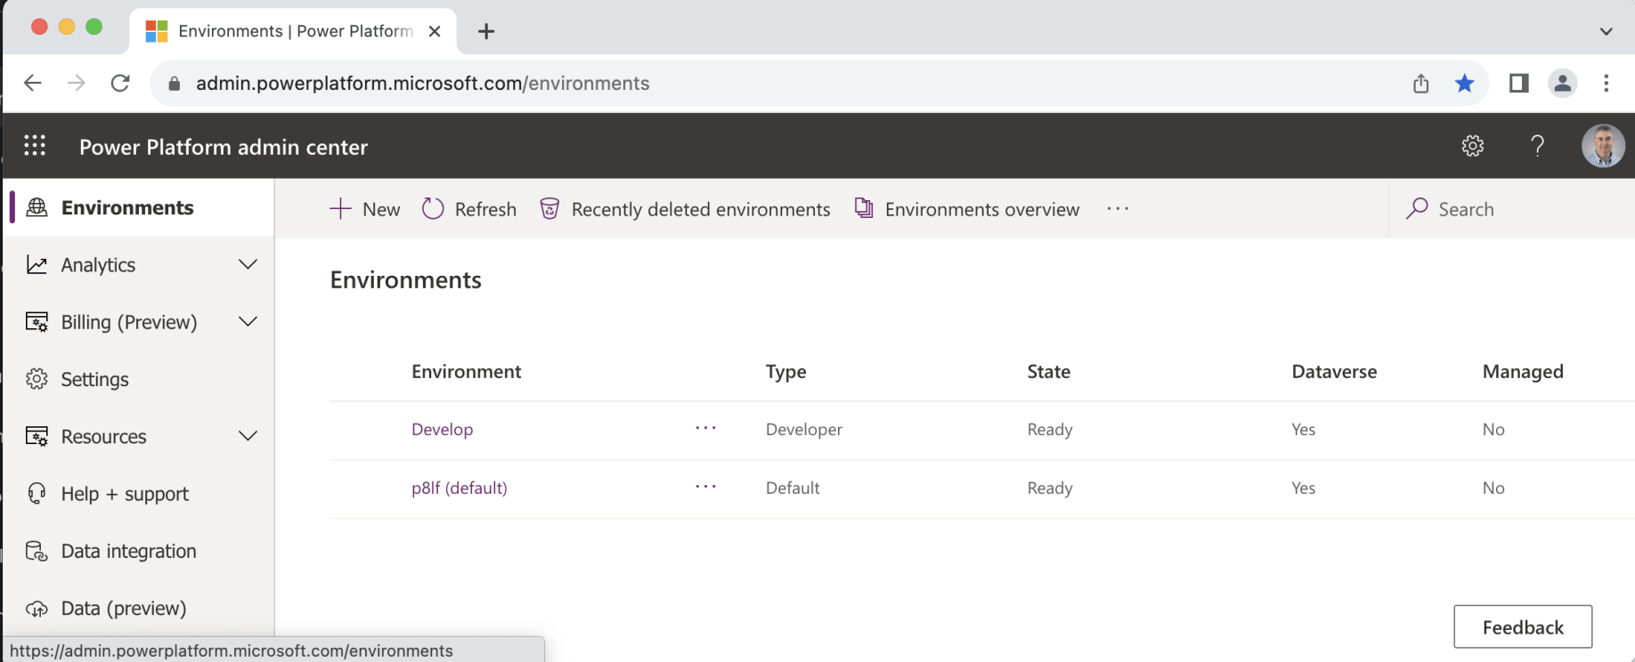Image resolution: width=1635 pixels, height=662 pixels.
Task: Open the Develop environment link
Action: tap(442, 430)
